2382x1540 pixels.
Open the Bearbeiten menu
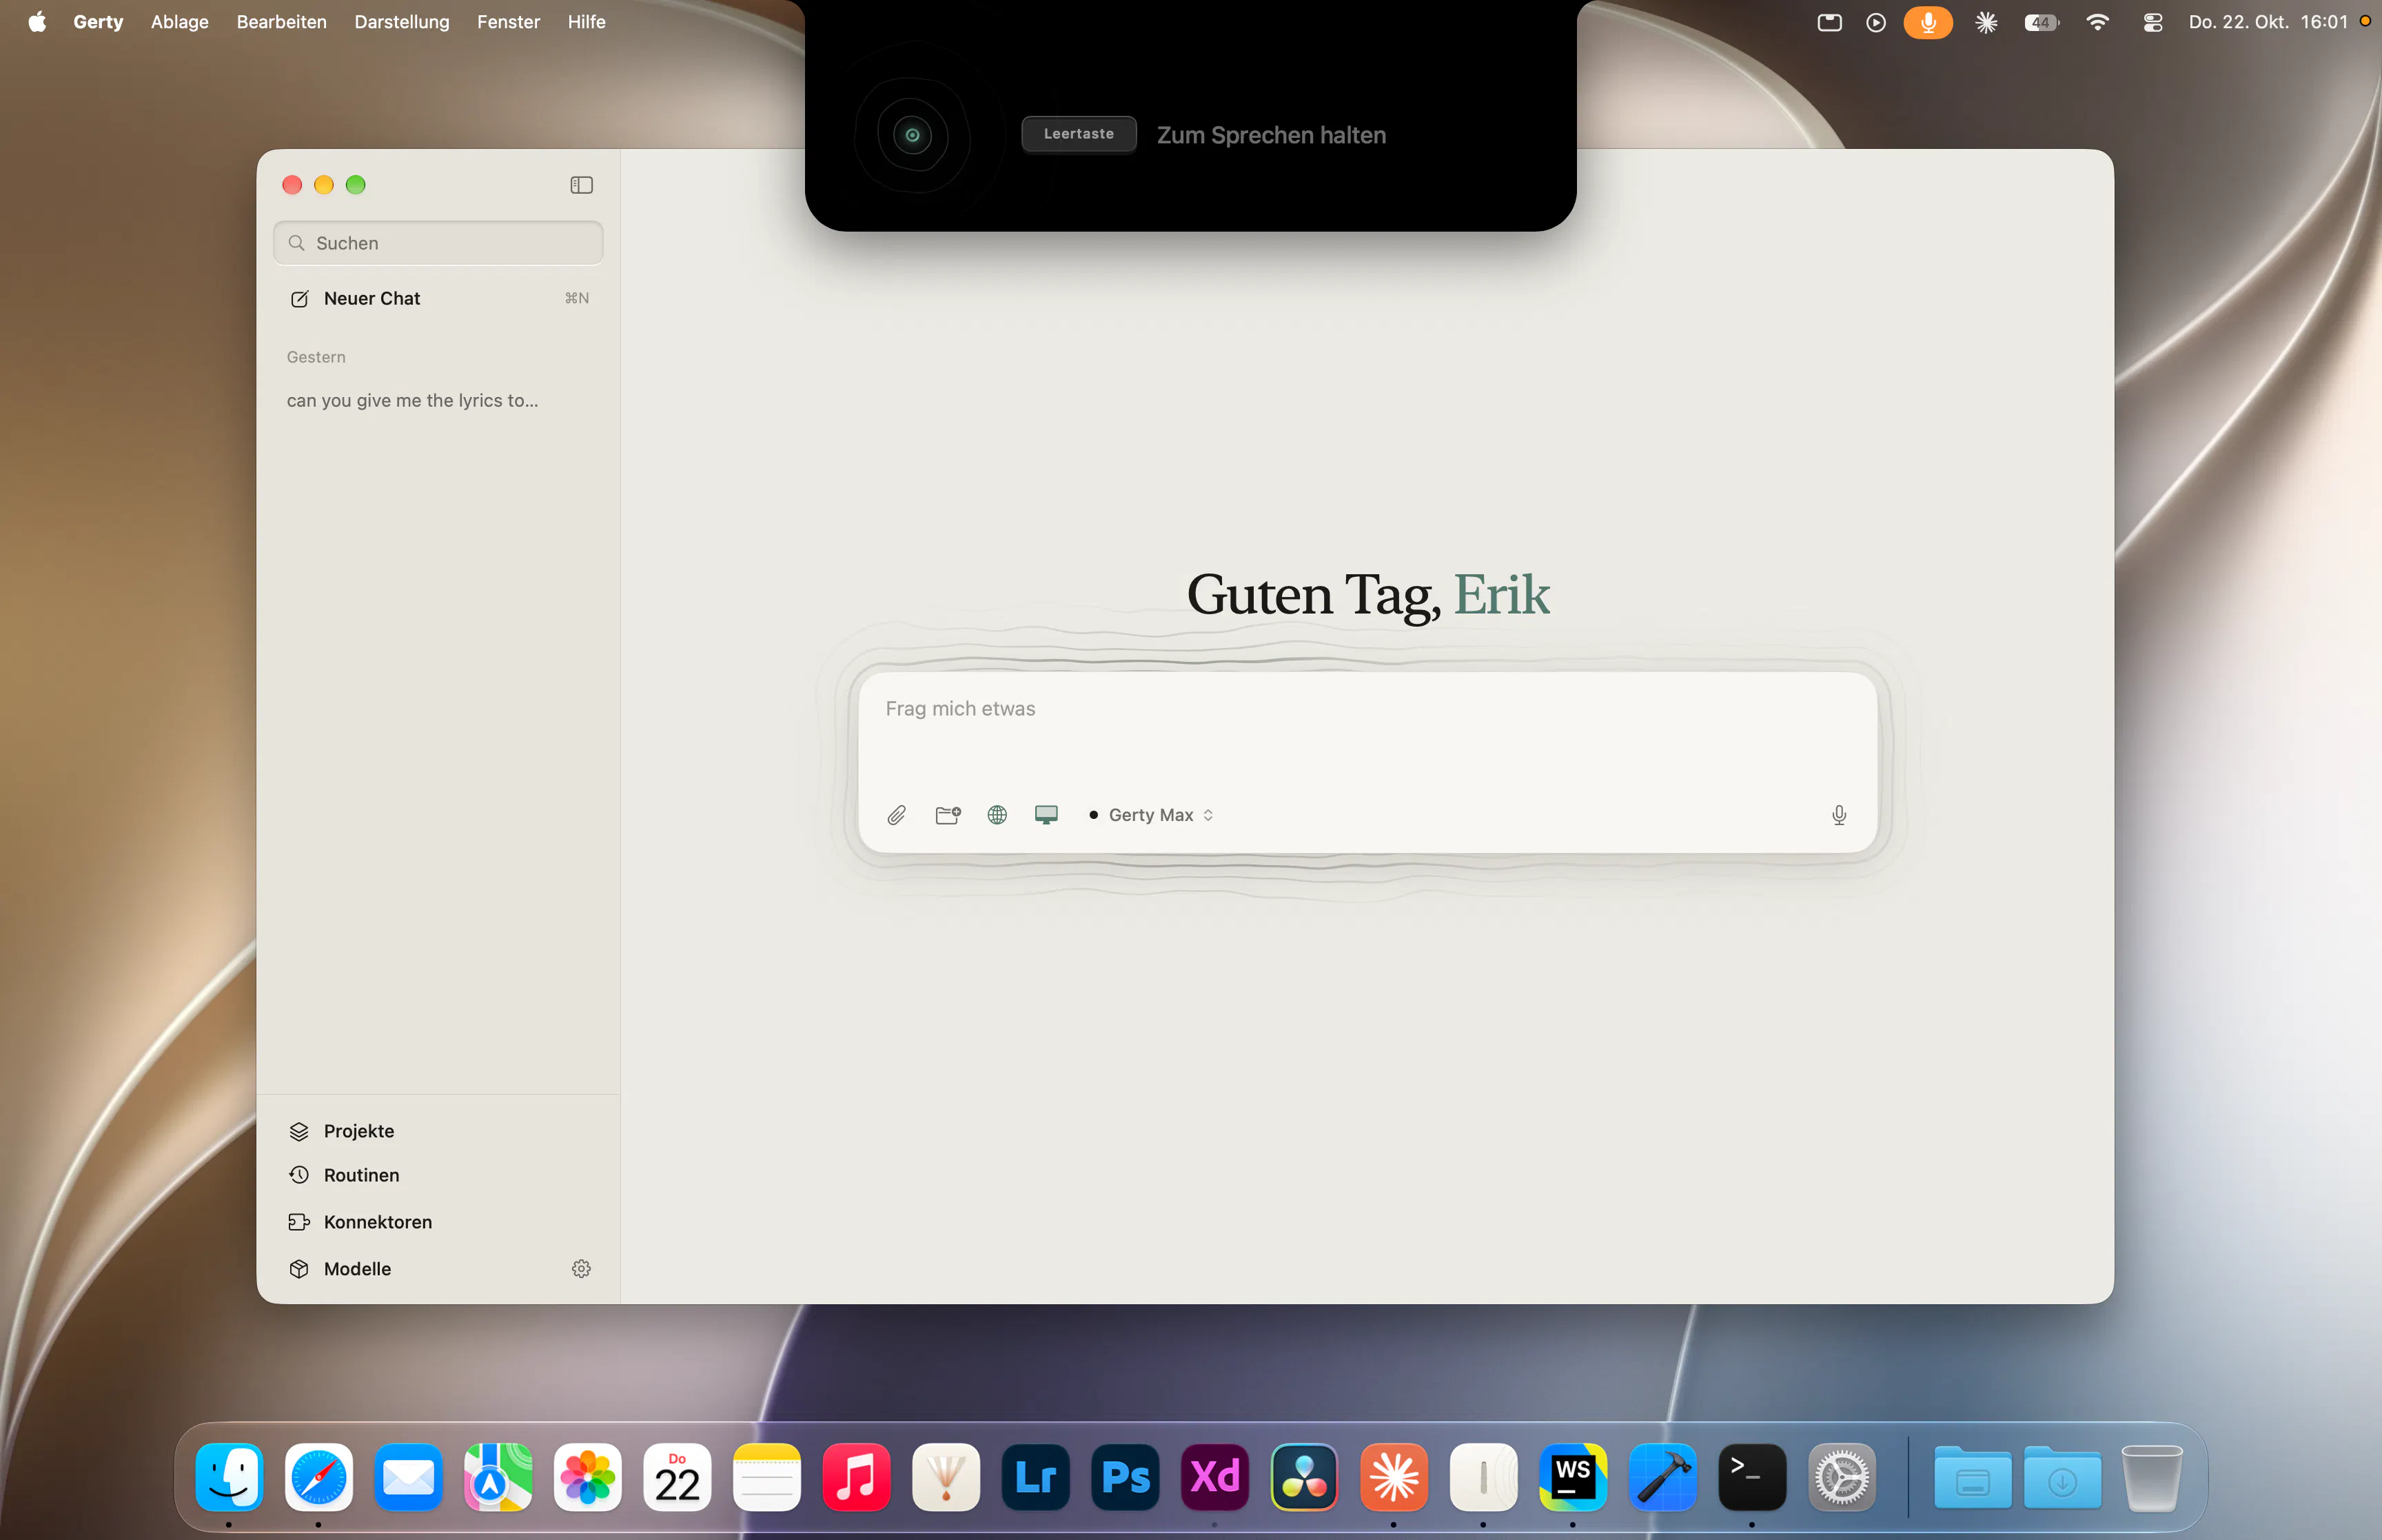pyautogui.click(x=282, y=21)
